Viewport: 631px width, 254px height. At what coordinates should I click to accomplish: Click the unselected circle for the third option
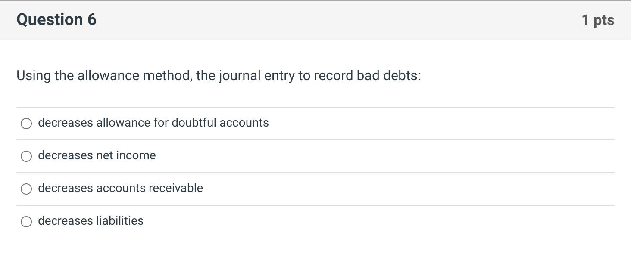pyautogui.click(x=26, y=189)
